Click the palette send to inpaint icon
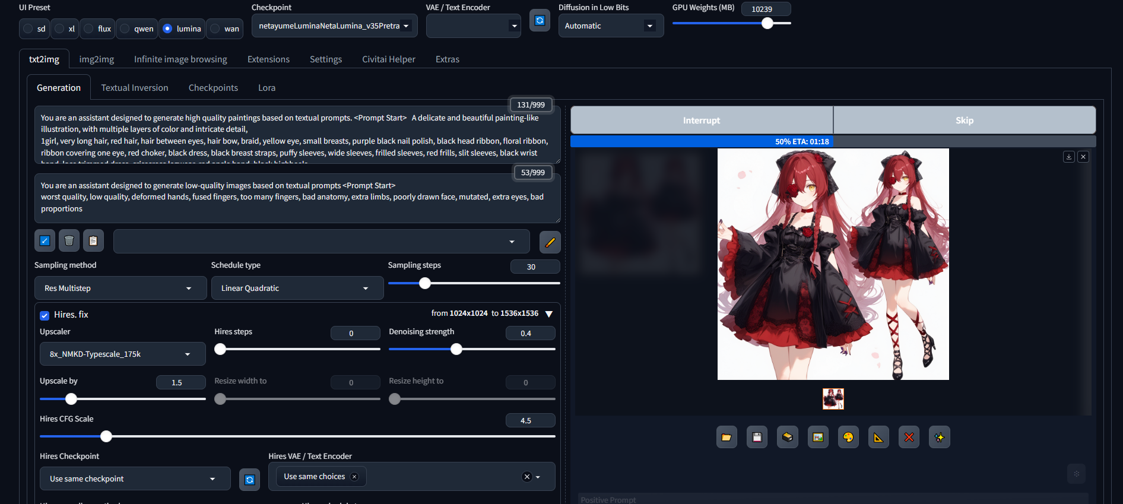The image size is (1123, 504). [848, 438]
